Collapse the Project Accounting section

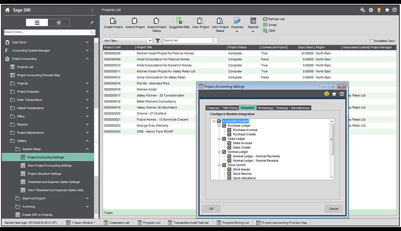(87, 59)
